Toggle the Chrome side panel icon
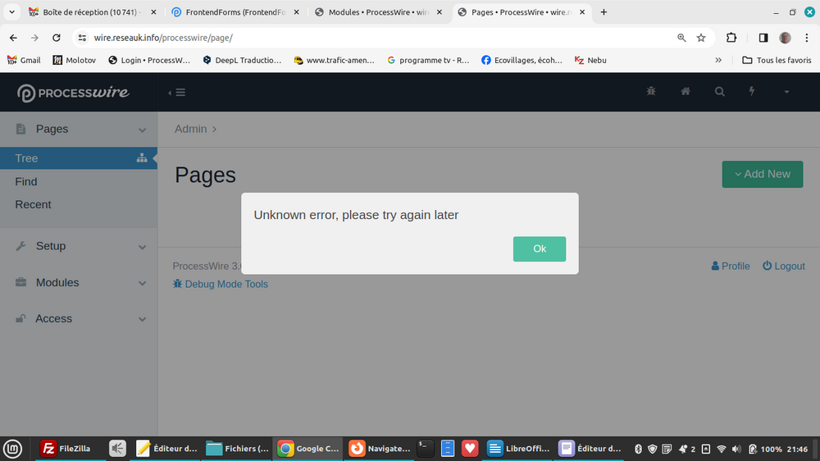Image resolution: width=820 pixels, height=461 pixels. coord(763,38)
